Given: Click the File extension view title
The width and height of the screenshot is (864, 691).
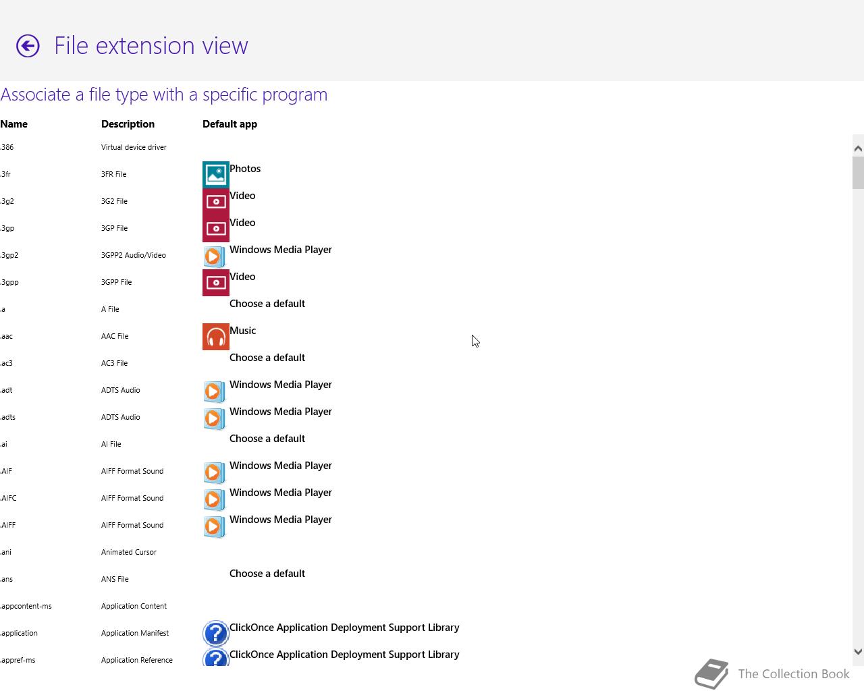Looking at the screenshot, I should click(151, 46).
